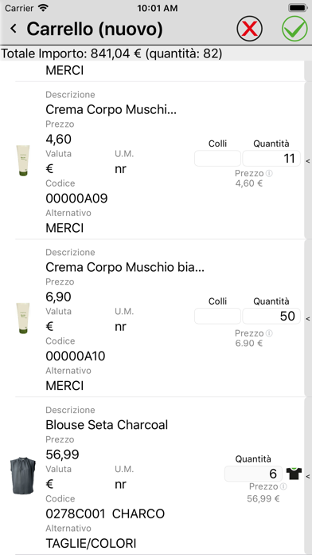Expand side arrow for Blouse Seta Charcoal
This screenshot has width=312, height=555.
coord(308,476)
